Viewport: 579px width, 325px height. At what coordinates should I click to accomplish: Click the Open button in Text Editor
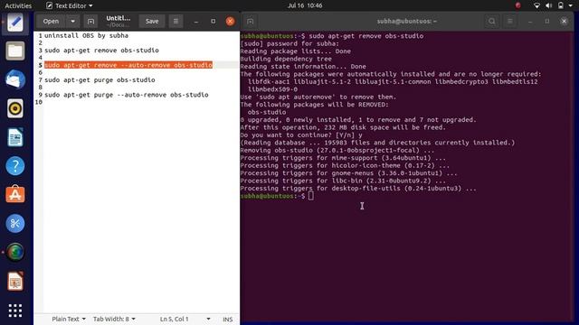click(x=51, y=22)
